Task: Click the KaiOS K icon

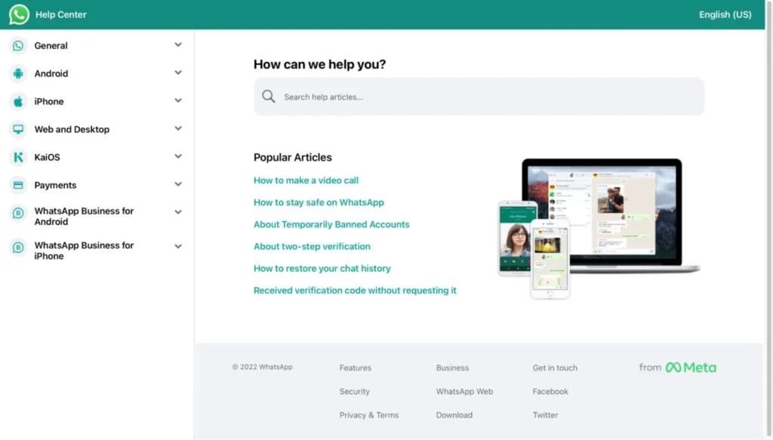Action: tap(18, 157)
